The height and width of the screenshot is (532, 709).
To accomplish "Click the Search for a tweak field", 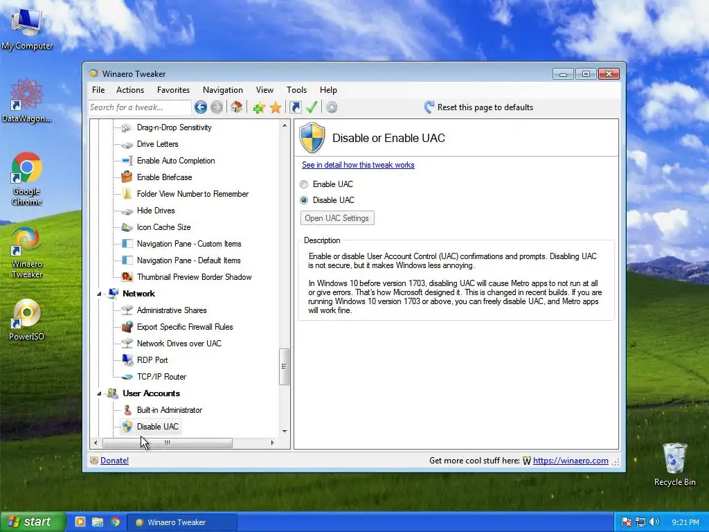I will (140, 107).
